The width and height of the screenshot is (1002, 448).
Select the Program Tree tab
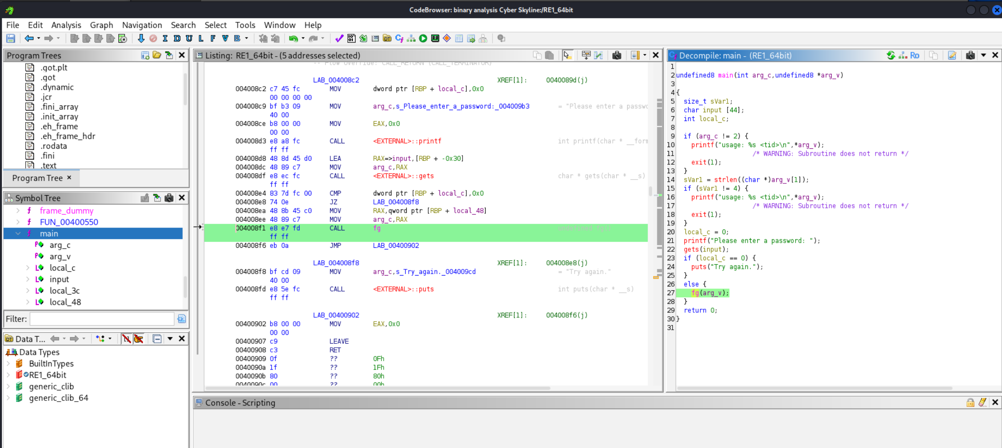tap(37, 178)
